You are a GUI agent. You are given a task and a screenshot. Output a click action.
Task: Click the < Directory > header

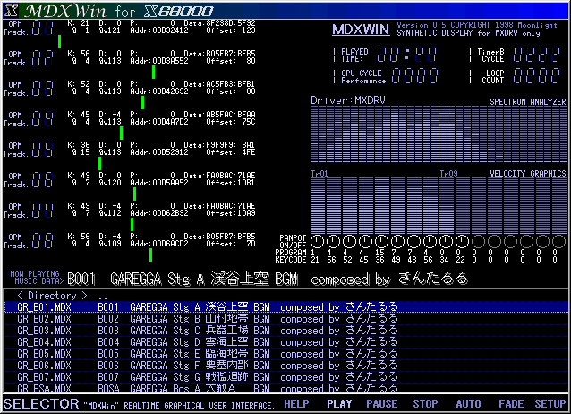52,296
